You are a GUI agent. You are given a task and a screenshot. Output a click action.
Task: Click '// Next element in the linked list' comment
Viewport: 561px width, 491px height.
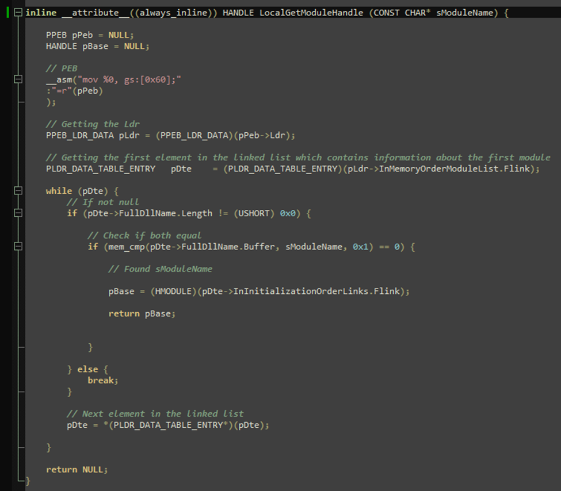tap(155, 414)
